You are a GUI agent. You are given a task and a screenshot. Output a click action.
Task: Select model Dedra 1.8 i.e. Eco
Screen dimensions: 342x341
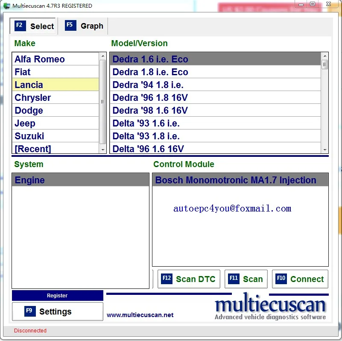point(215,72)
